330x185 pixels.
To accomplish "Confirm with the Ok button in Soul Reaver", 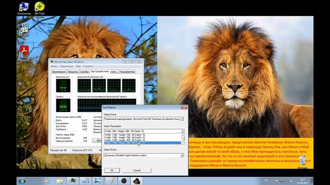I will 112,170.
